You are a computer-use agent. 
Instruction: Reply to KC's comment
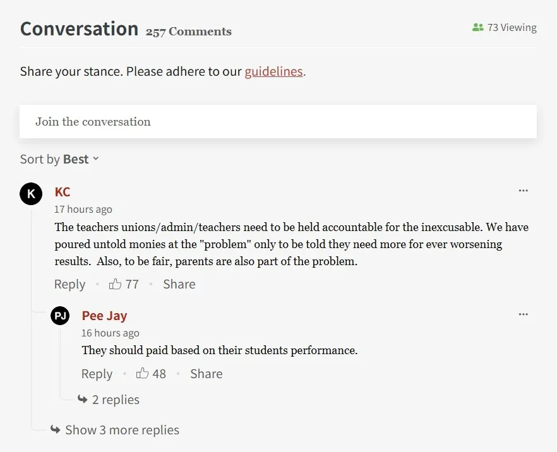[69, 284]
